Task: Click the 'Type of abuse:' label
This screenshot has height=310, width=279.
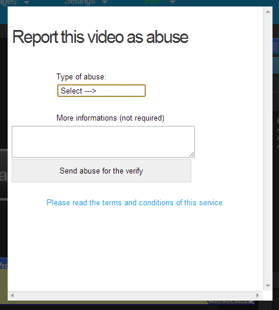Action: (x=81, y=77)
